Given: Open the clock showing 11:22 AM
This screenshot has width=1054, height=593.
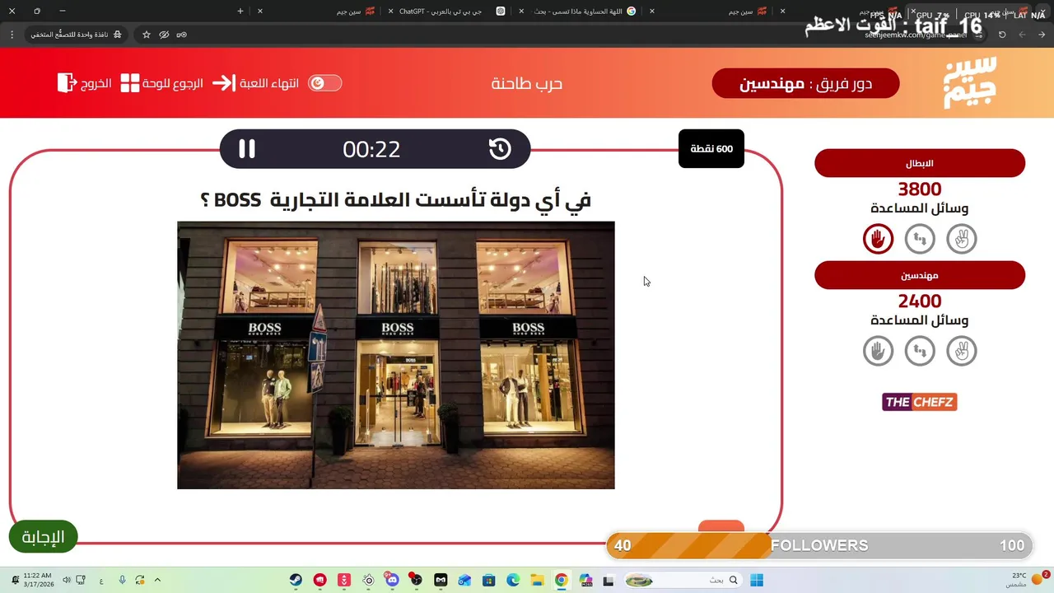Looking at the screenshot, I should [x=37, y=580].
